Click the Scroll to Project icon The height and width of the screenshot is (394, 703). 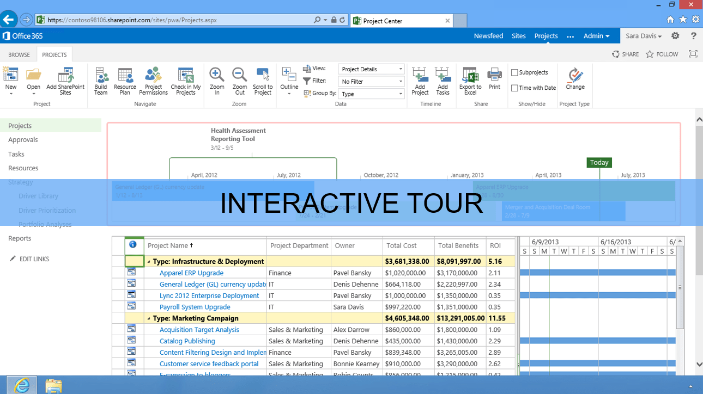point(262,81)
